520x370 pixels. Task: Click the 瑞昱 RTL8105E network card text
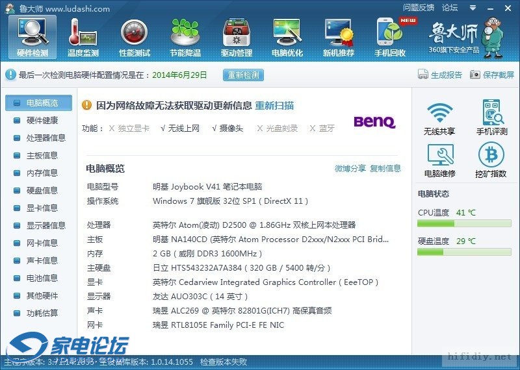[x=218, y=325]
